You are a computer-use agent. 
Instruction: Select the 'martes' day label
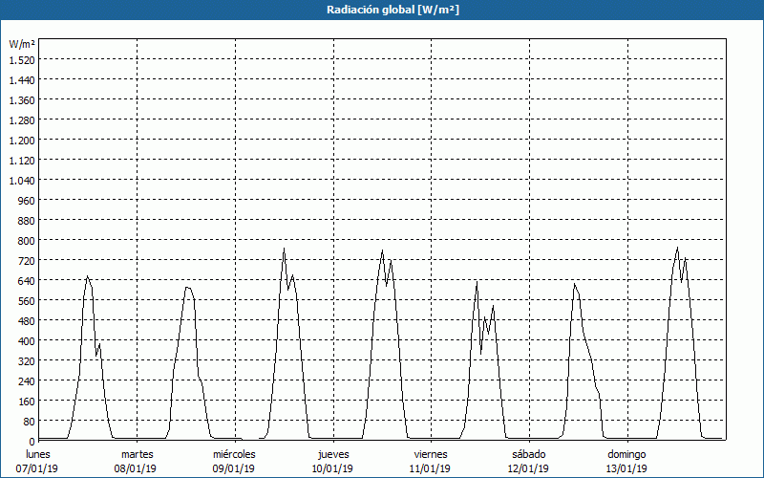pos(138,454)
